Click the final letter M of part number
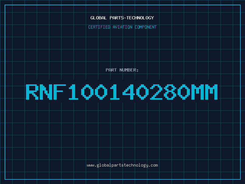 [211, 92]
